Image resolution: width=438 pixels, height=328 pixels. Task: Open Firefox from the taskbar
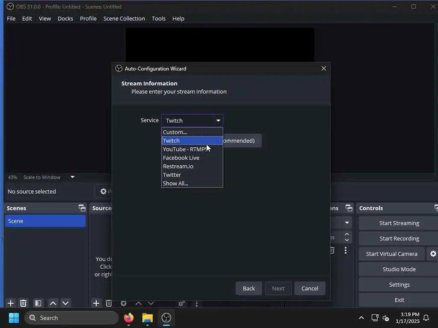129,318
